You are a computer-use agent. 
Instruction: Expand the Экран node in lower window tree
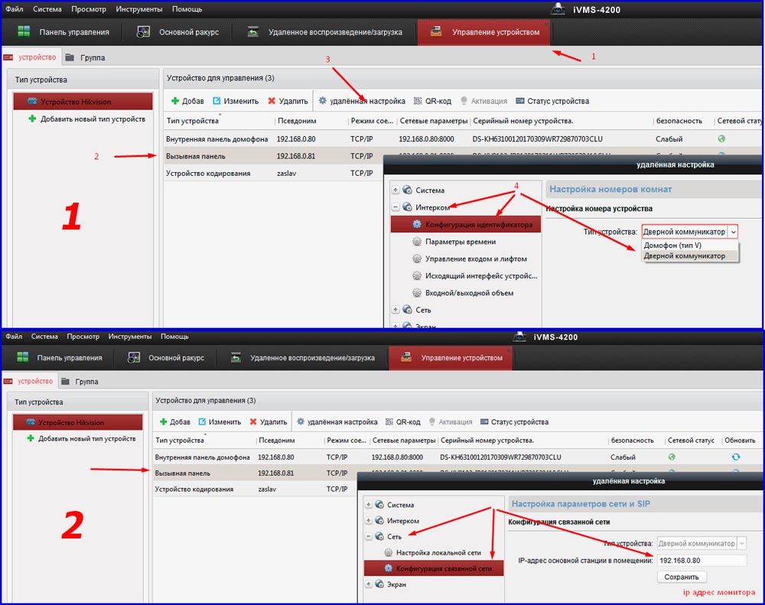click(x=369, y=584)
